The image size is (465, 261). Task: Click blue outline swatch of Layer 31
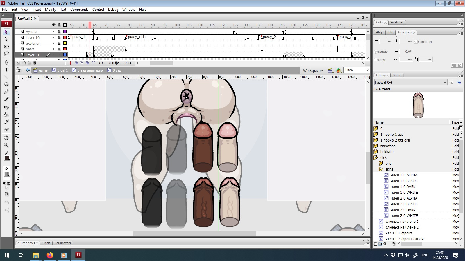coord(65,55)
